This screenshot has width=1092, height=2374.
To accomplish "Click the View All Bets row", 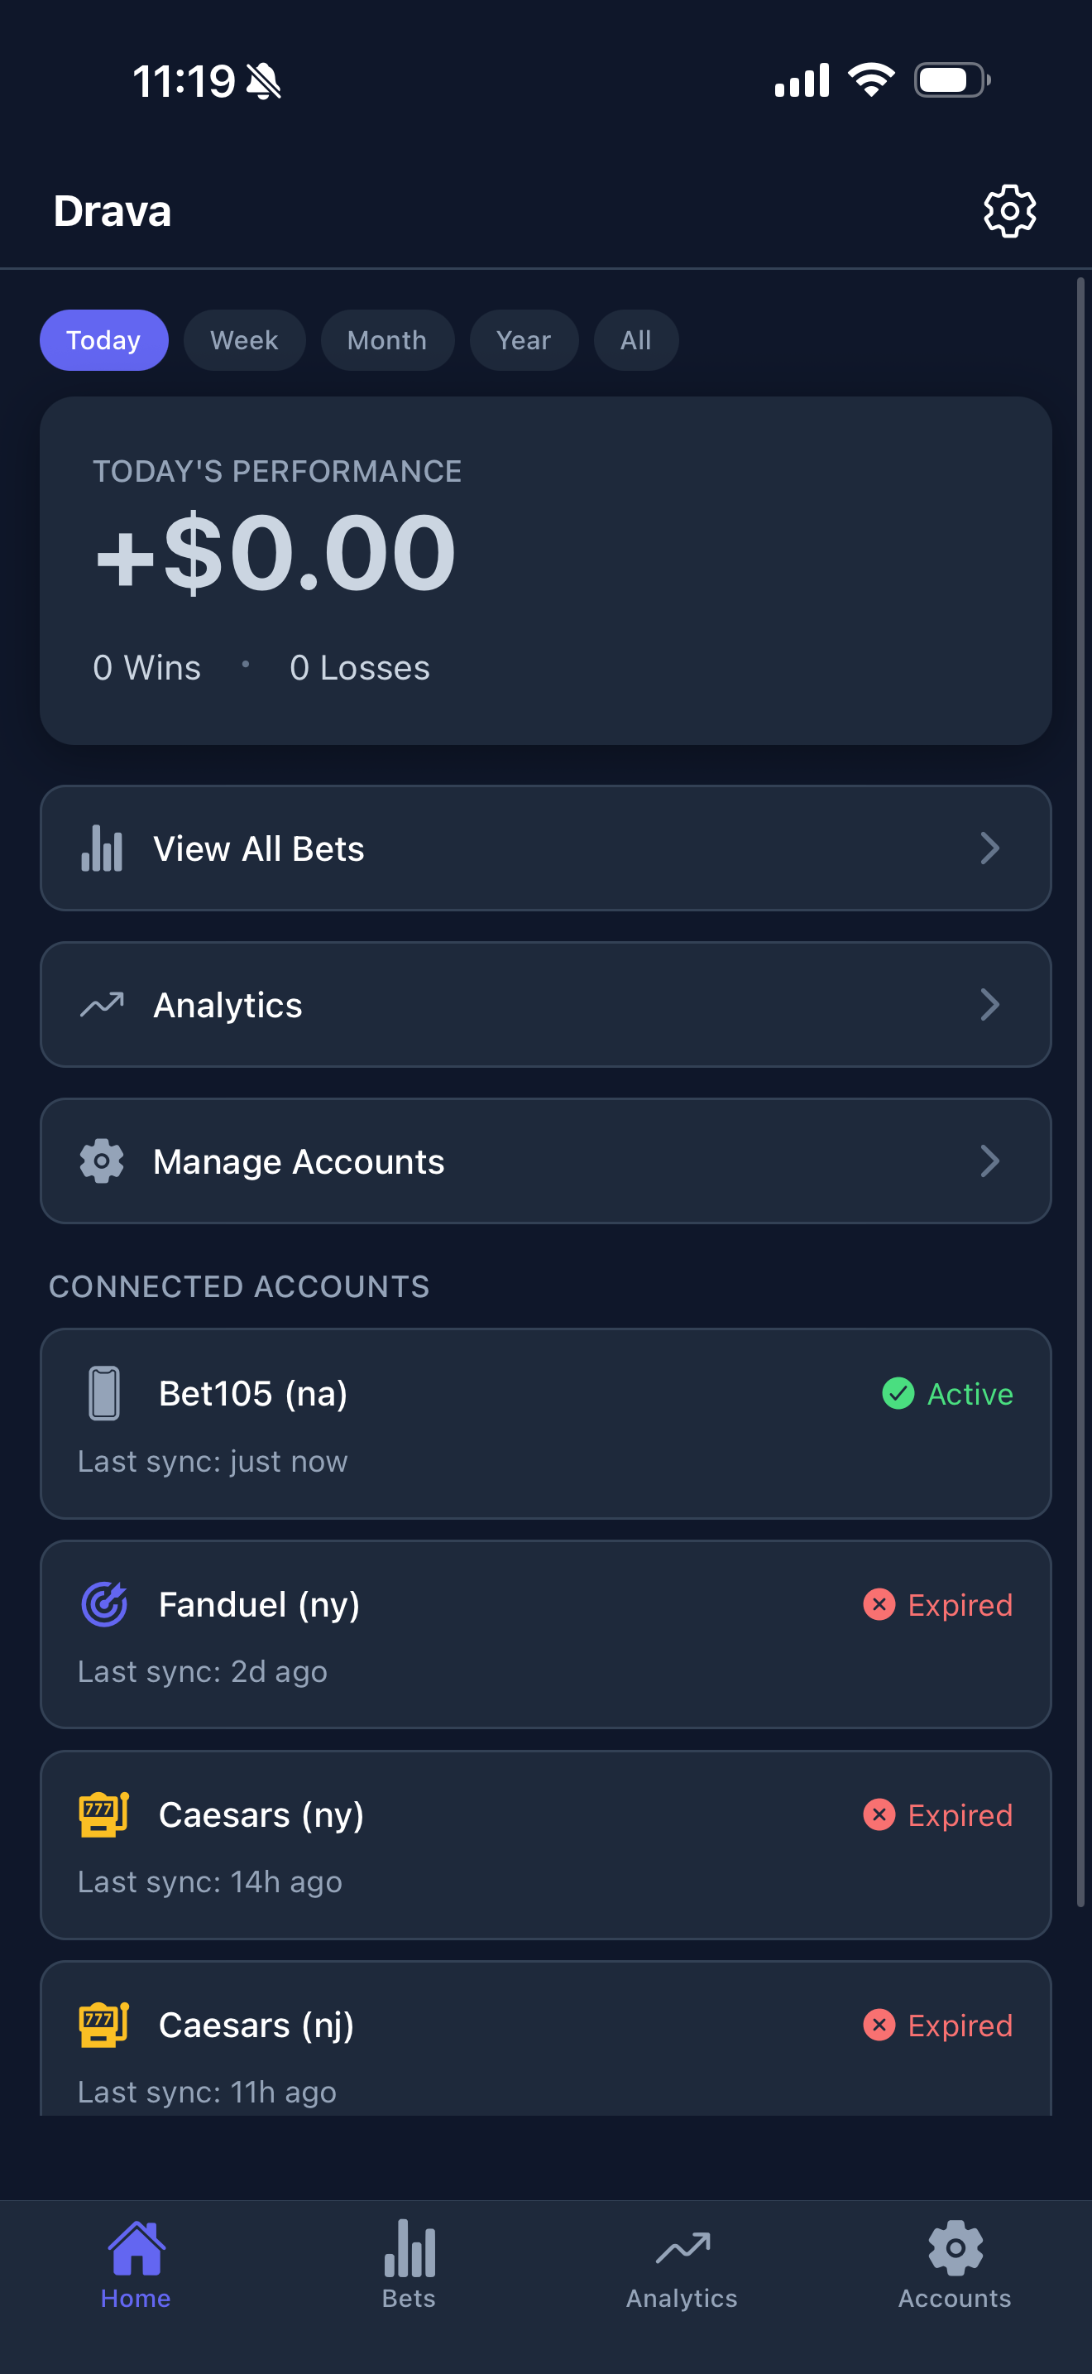I will [x=545, y=848].
